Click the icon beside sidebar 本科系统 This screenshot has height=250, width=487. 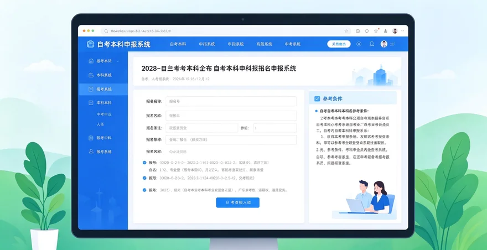(91, 75)
